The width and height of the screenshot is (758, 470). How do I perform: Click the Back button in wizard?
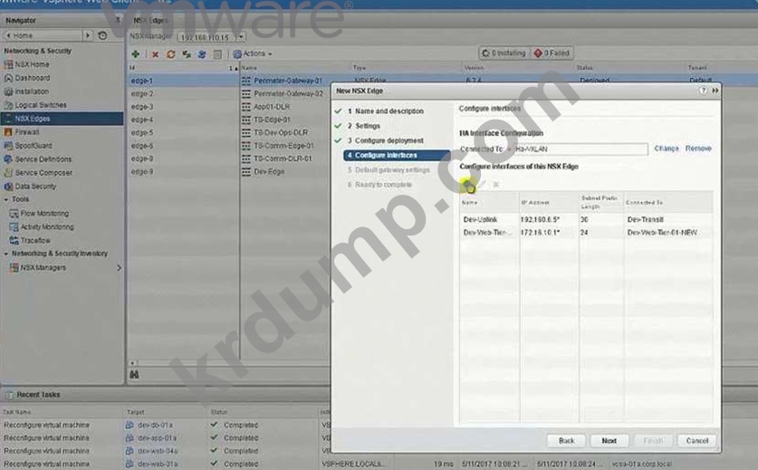coord(566,440)
